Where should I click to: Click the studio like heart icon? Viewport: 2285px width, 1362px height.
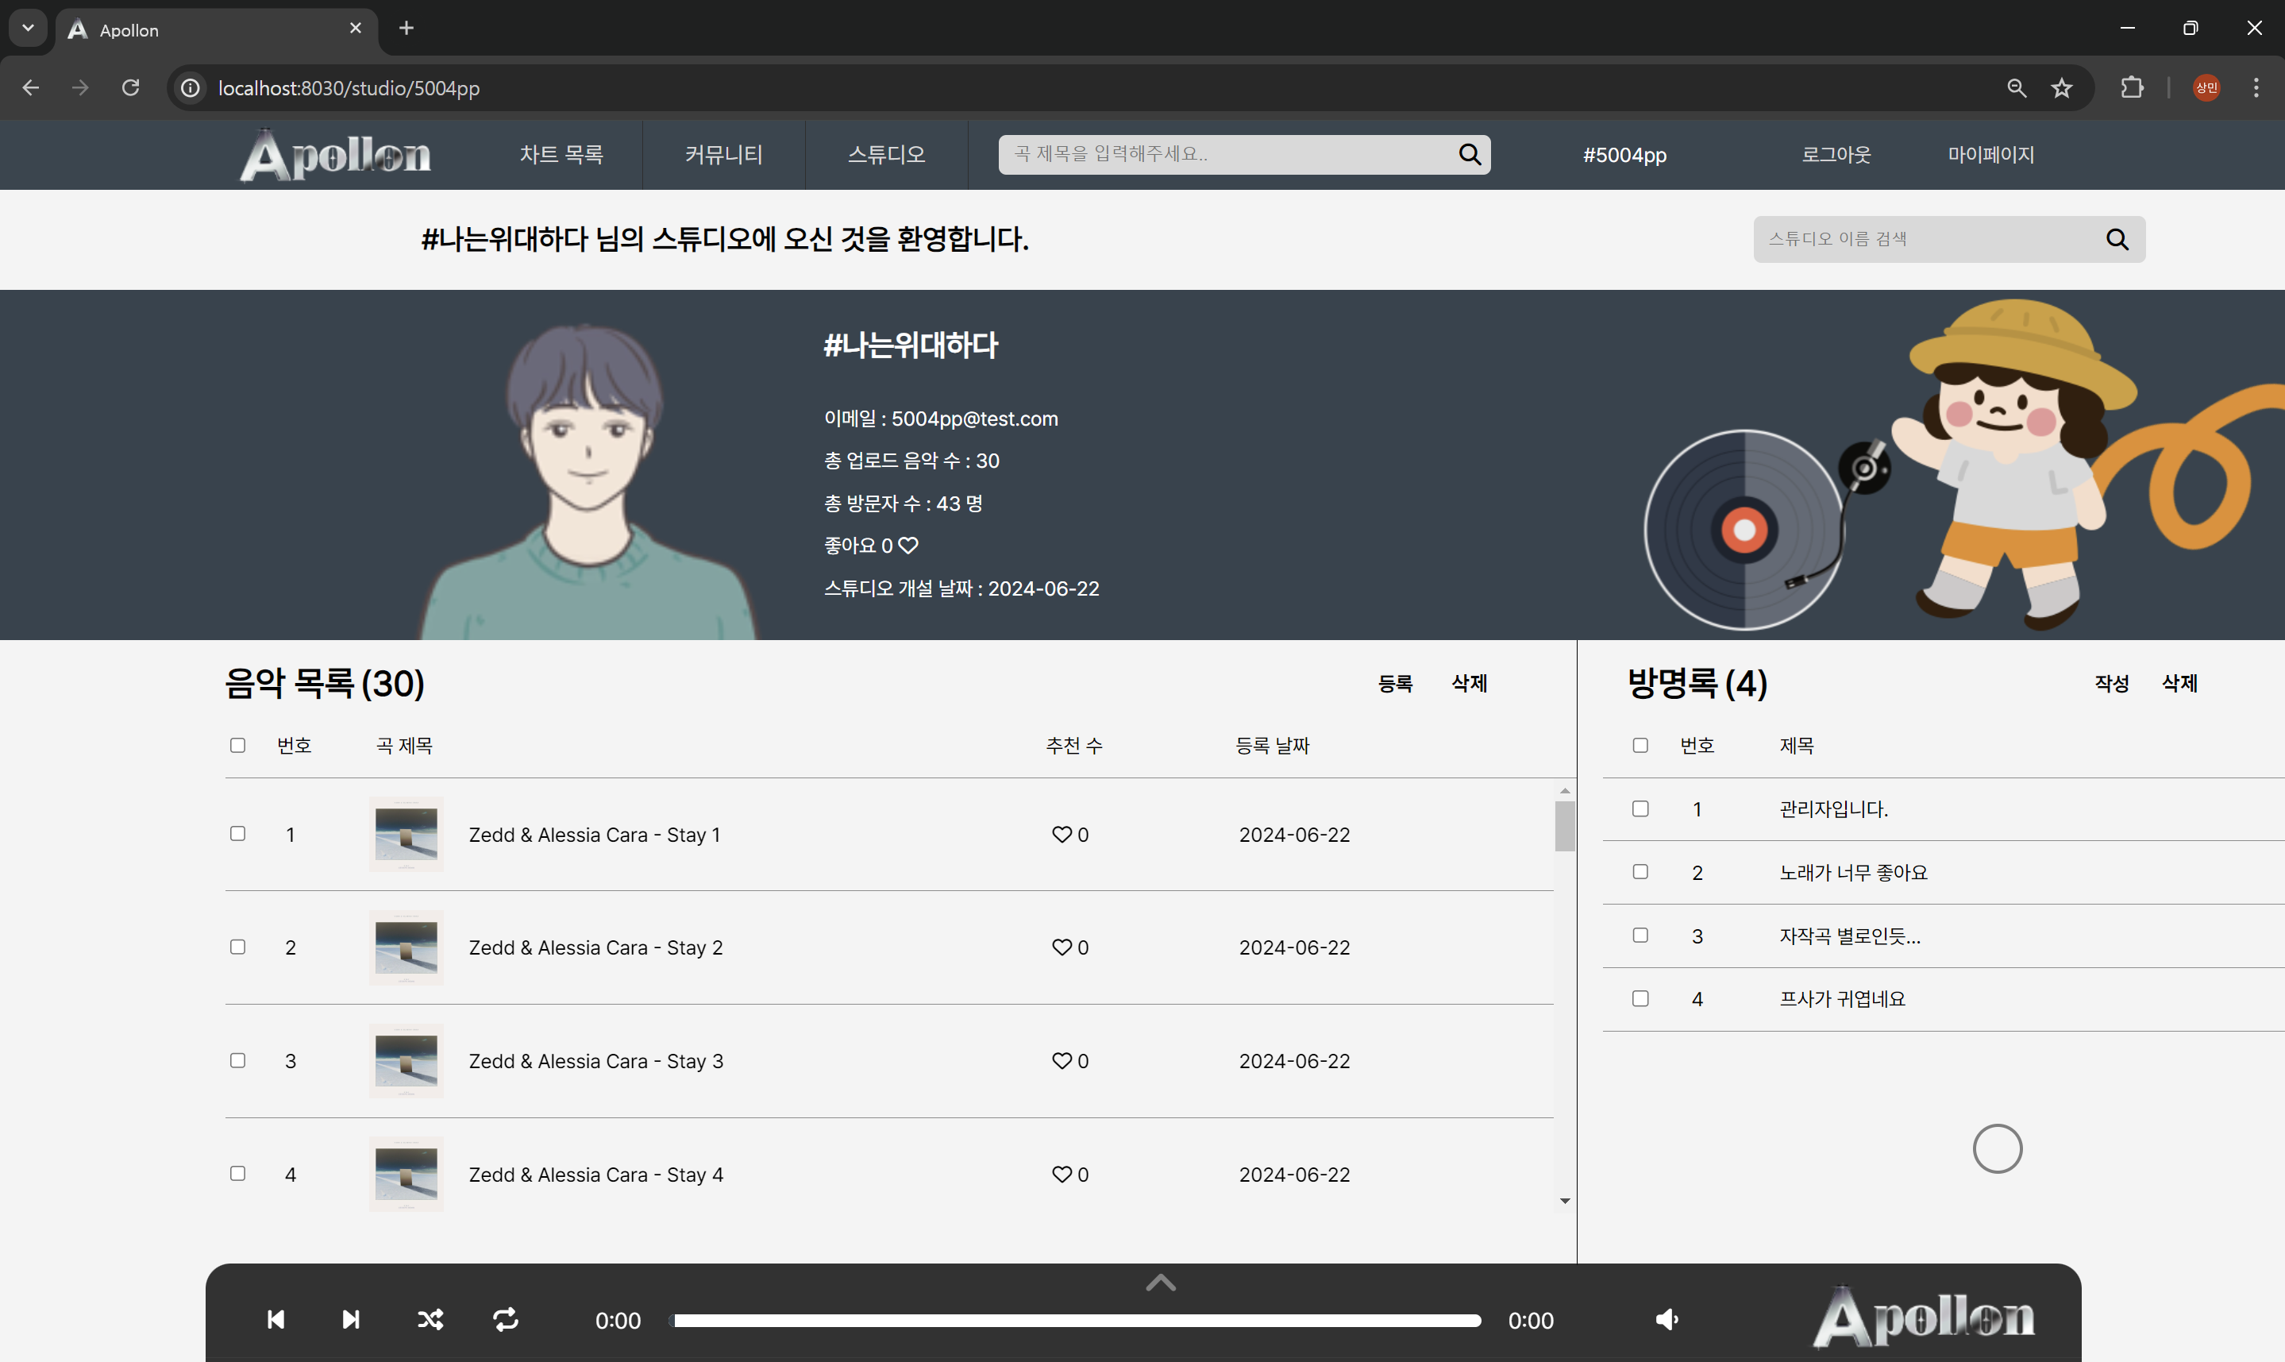[x=908, y=546]
